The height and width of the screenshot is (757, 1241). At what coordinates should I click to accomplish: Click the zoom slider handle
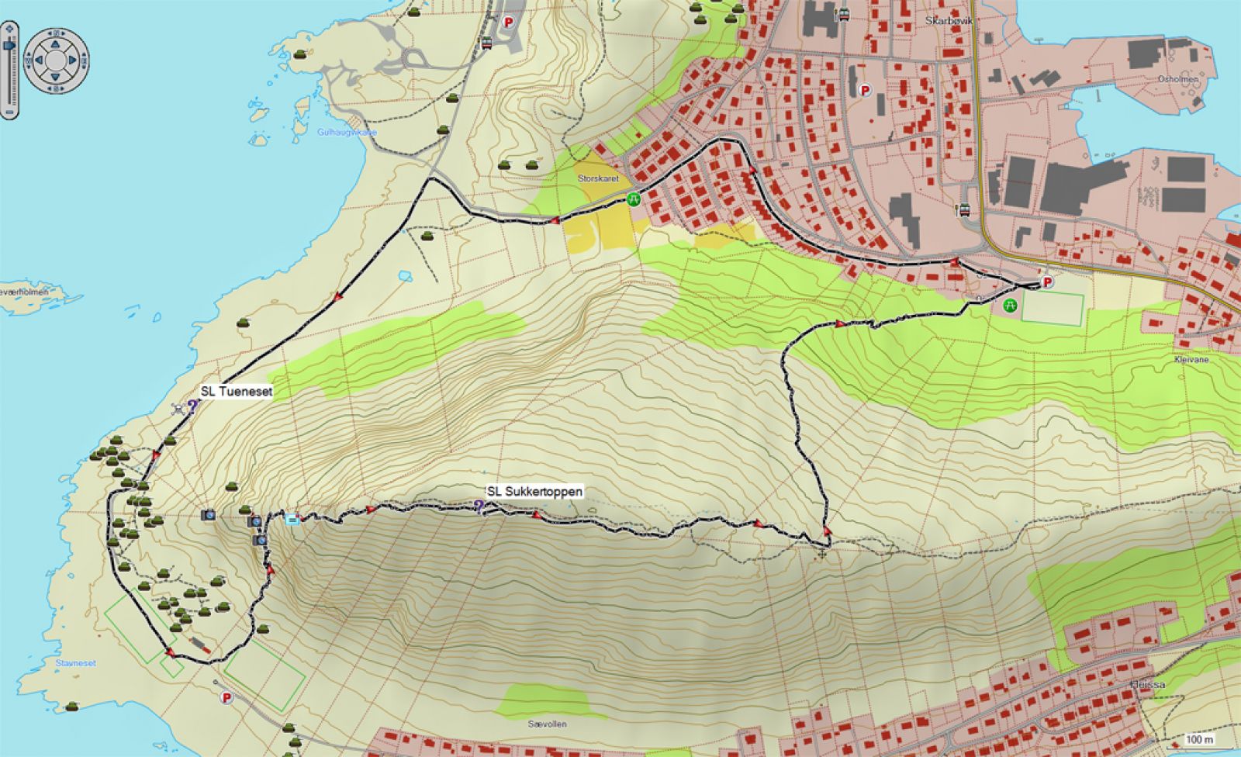click(x=9, y=46)
